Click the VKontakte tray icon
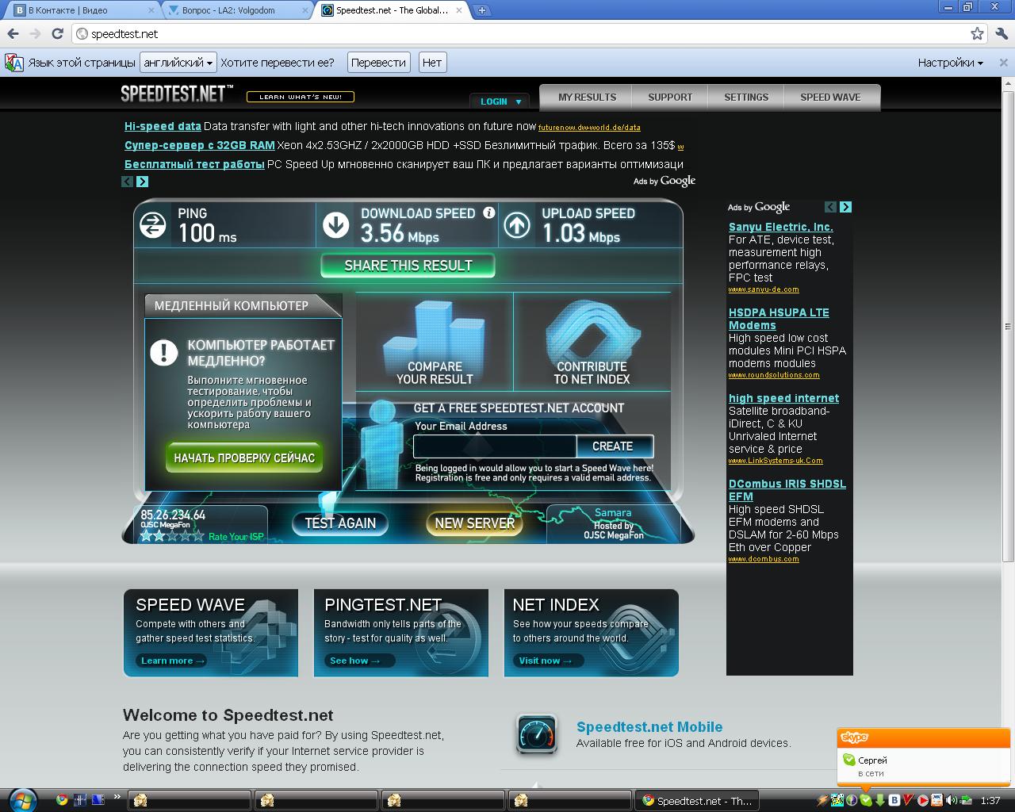 [x=894, y=800]
